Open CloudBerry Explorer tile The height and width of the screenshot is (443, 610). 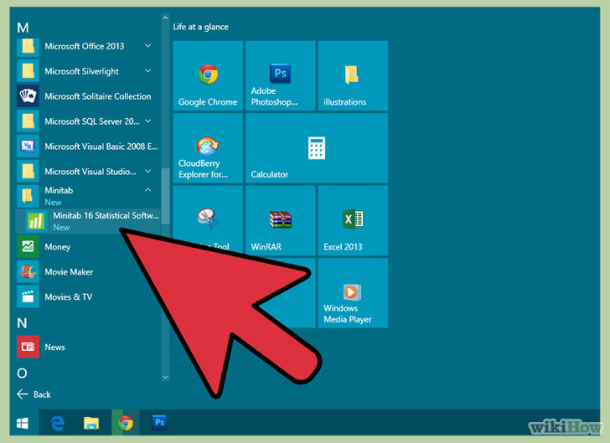(208, 147)
